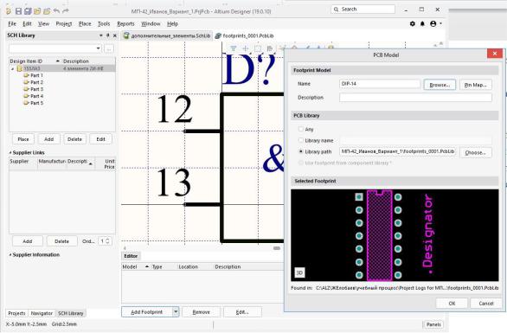This screenshot has width=507, height=333.
Task: Open the Project menu
Action: [x=64, y=23]
